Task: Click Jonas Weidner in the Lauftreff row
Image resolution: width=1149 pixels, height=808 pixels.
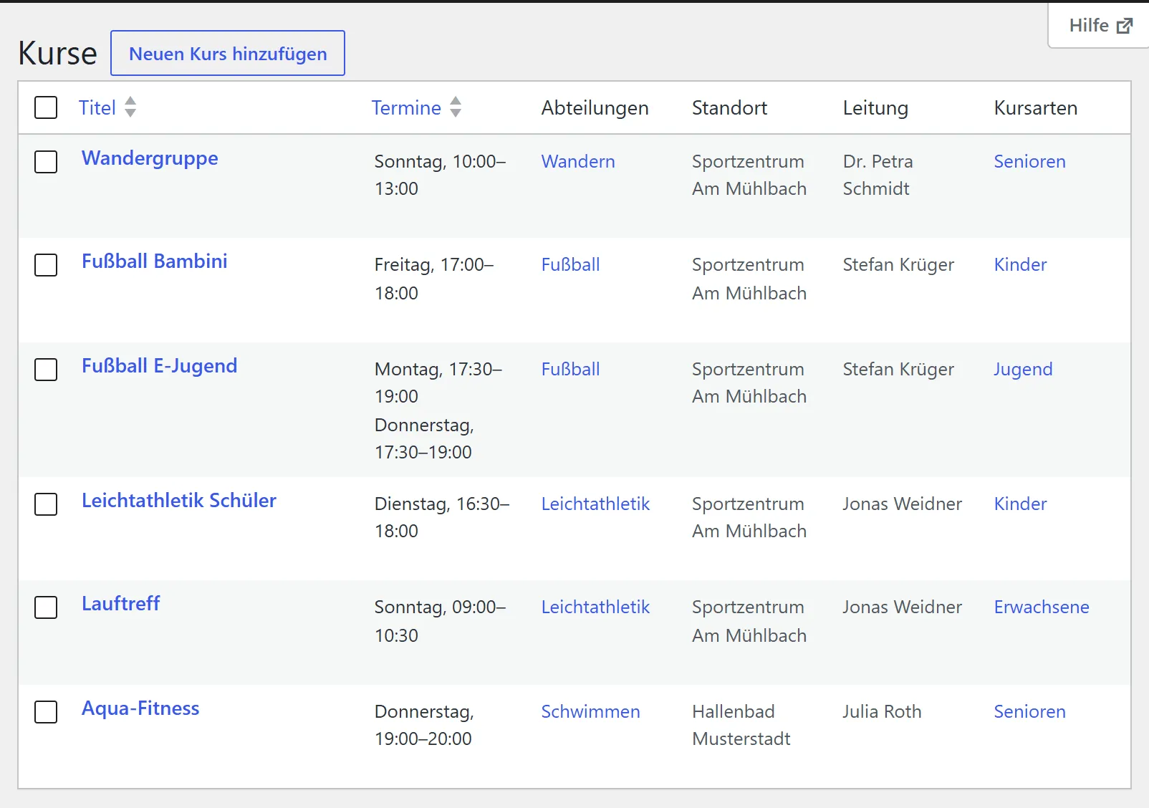Action: click(902, 607)
